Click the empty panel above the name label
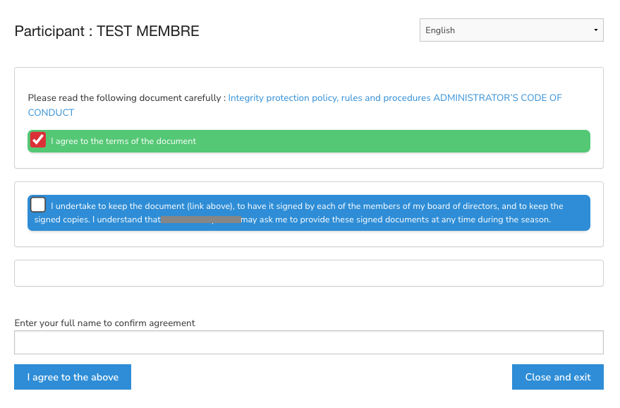620x408 pixels. 308,273
